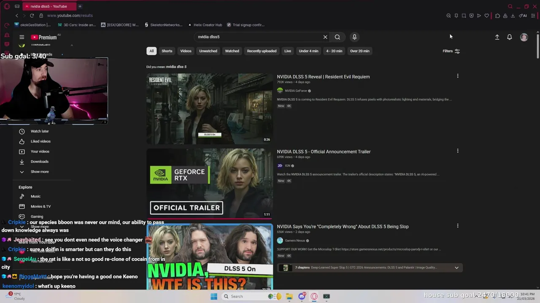Open the zoom-out magnifier in the address bar

pyautogui.click(x=448, y=16)
